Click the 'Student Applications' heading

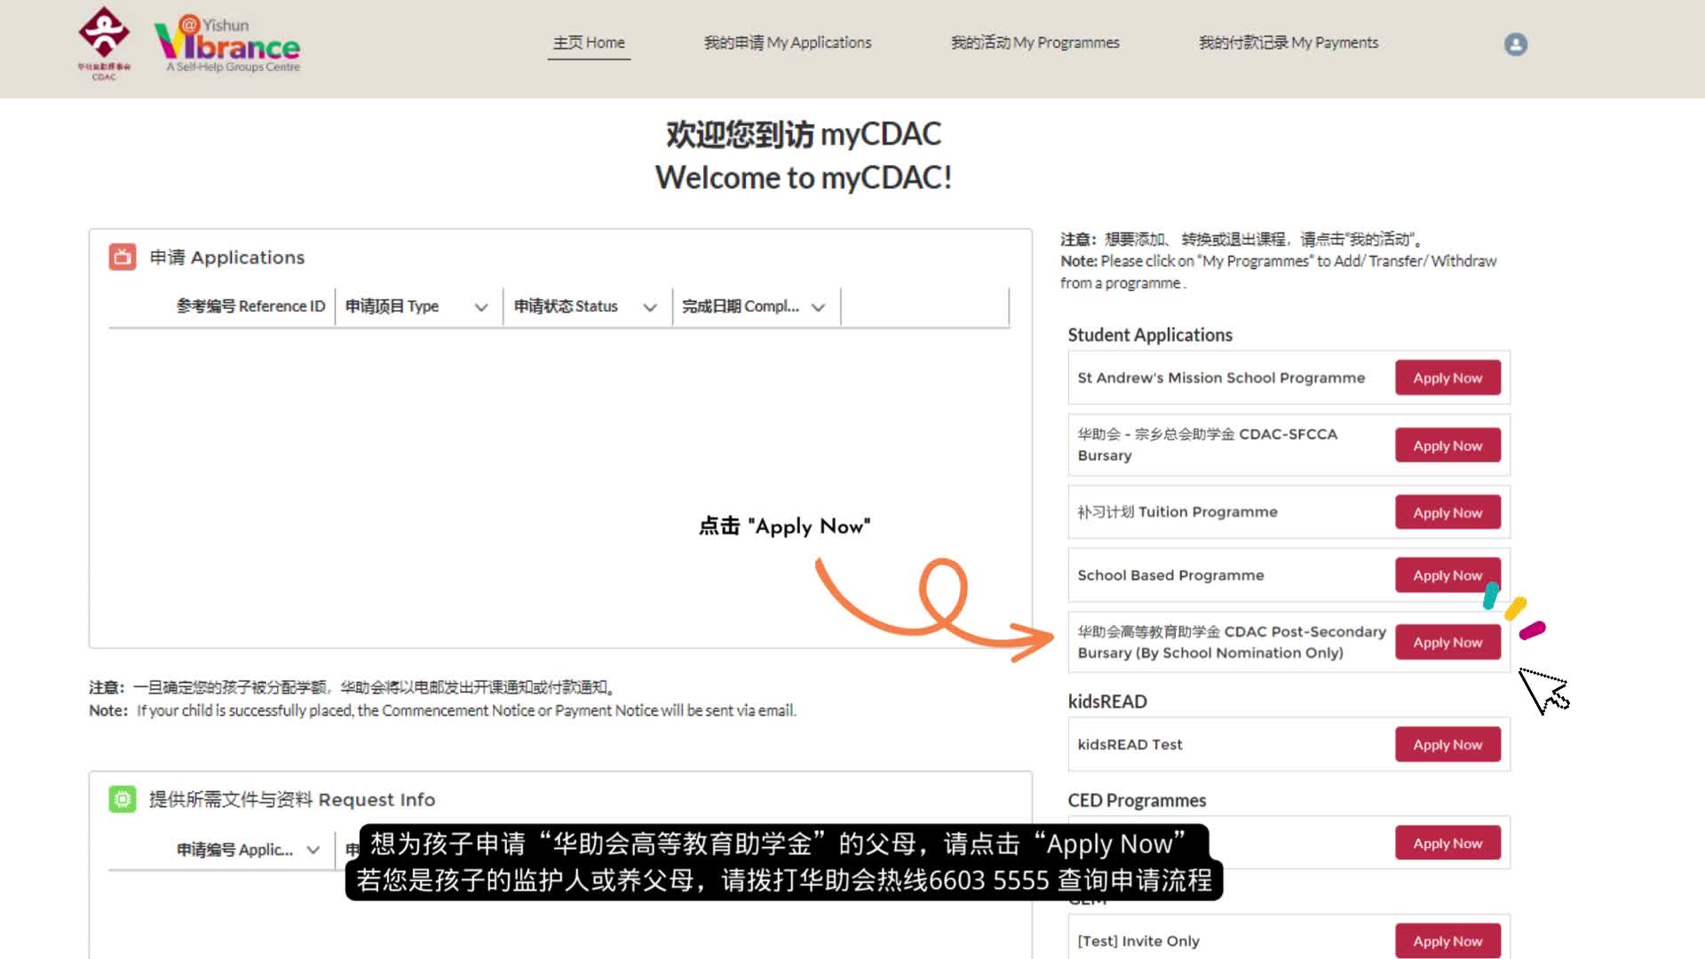click(1150, 335)
